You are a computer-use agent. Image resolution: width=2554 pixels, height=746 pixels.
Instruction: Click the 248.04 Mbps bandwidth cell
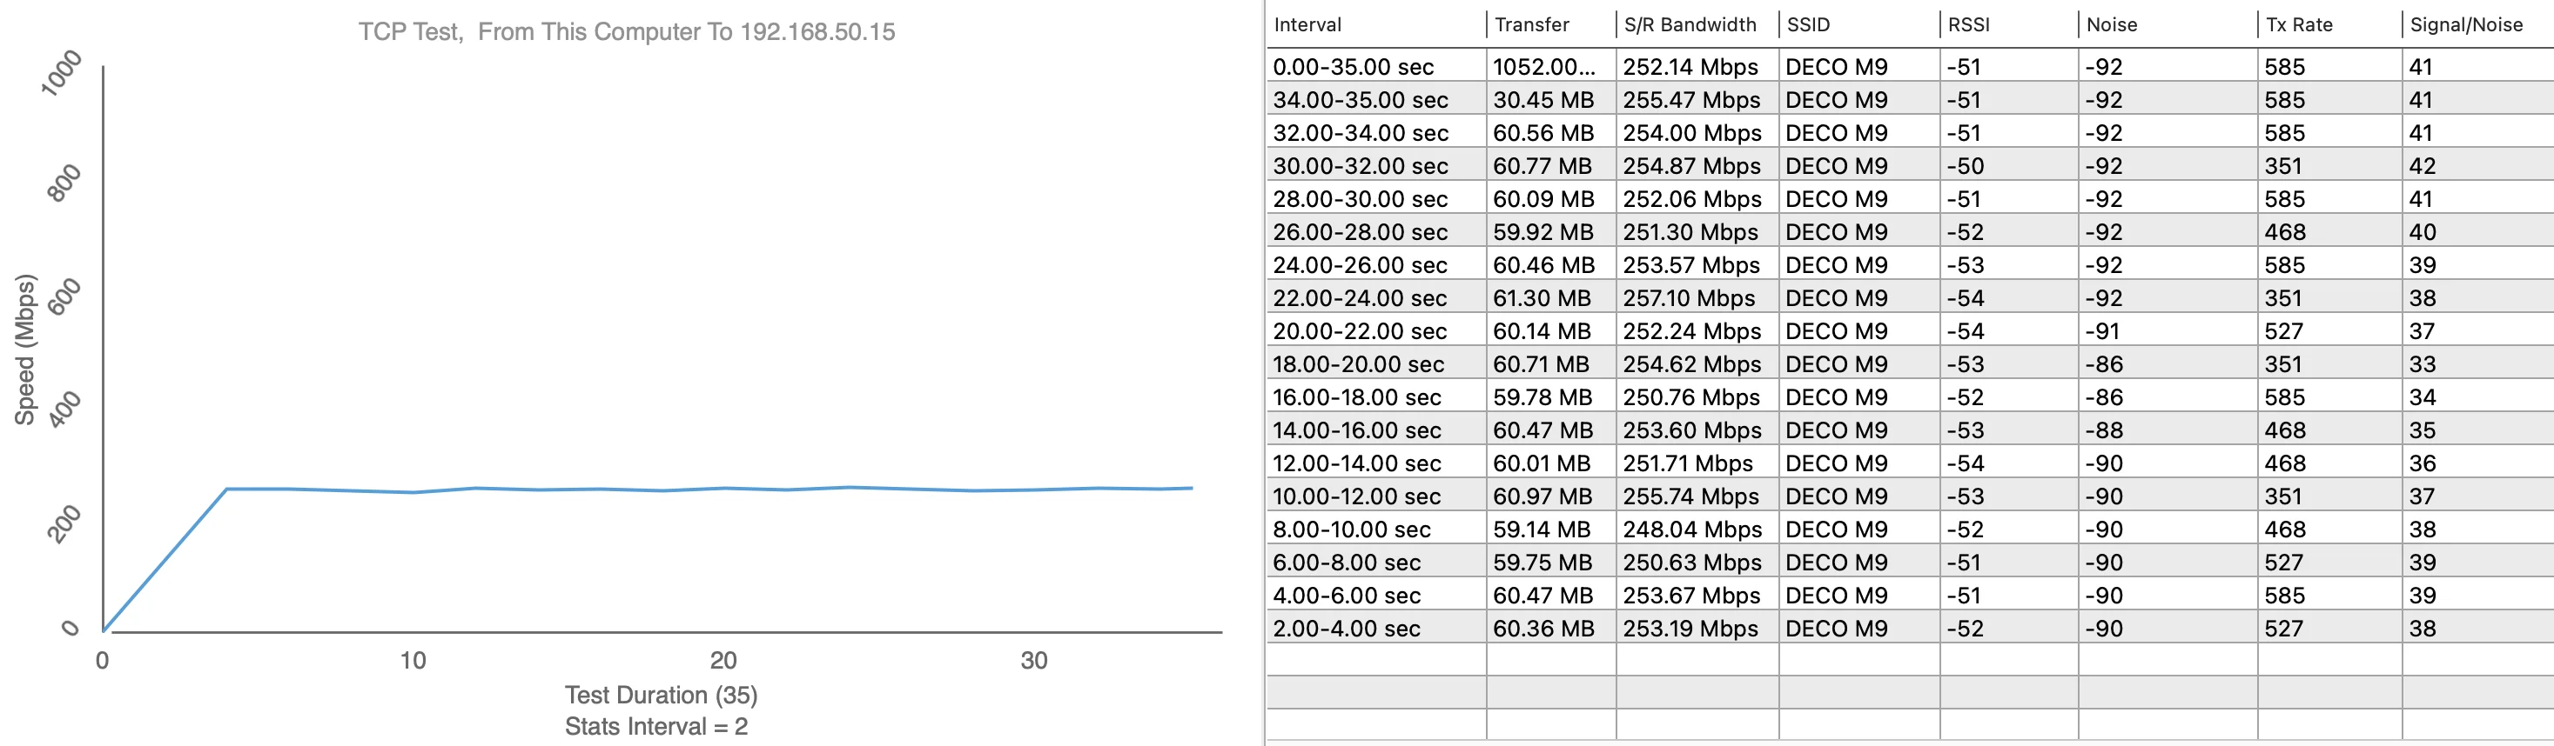pyautogui.click(x=1691, y=529)
